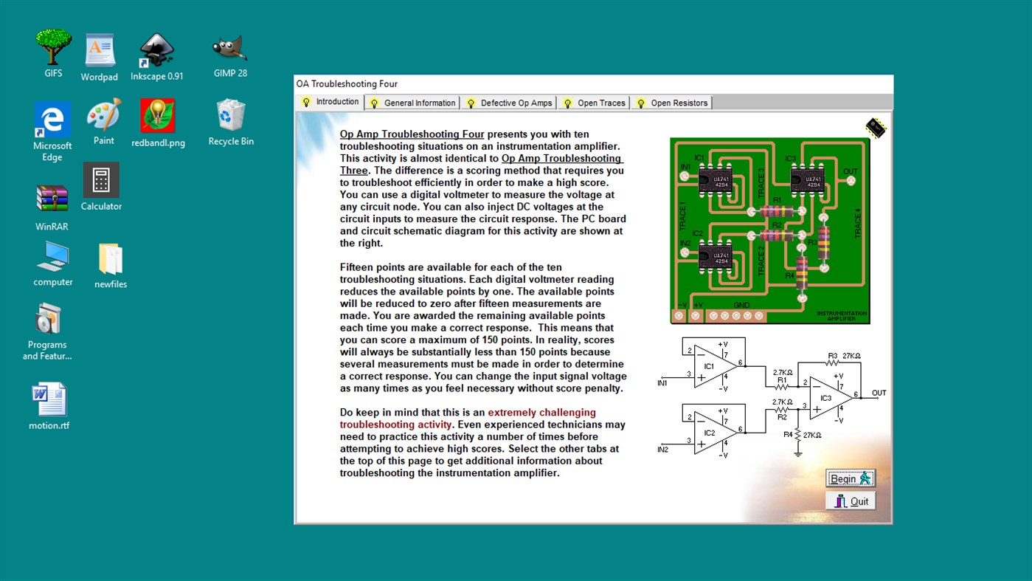Switch to the Open Resistors tab
This screenshot has width=1032, height=581.
click(677, 103)
